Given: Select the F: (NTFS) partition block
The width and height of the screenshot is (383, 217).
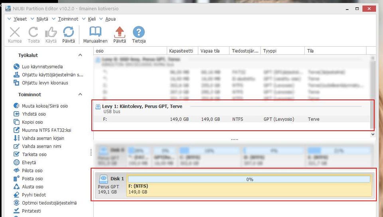Looking at the screenshot, I should [x=249, y=186].
